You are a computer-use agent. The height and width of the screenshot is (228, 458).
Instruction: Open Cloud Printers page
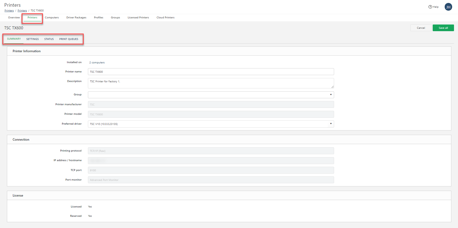[165, 18]
